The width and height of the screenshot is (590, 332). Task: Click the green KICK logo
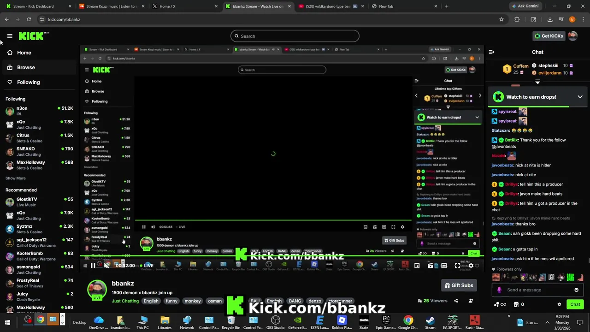tap(34, 36)
